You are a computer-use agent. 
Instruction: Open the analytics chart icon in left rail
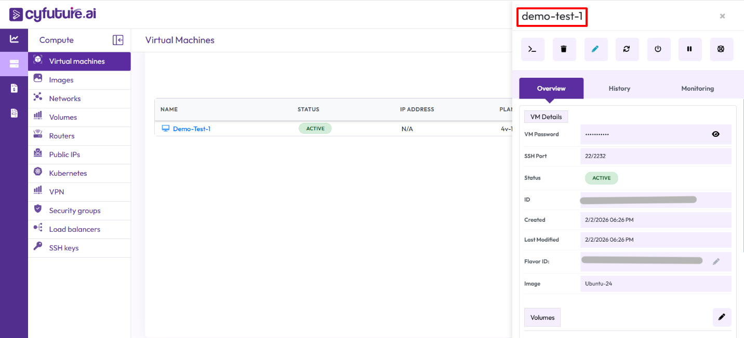click(14, 39)
